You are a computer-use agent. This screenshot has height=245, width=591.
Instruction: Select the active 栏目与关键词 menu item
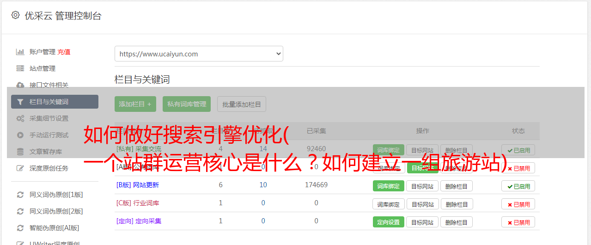[55, 102]
